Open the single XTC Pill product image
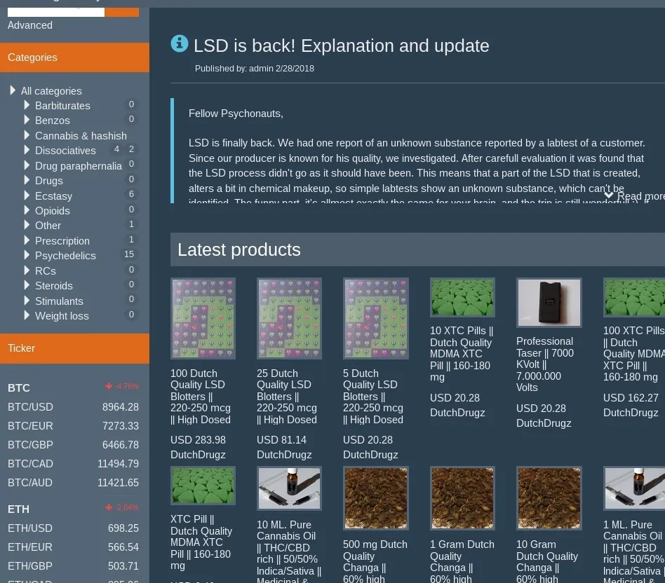This screenshot has height=583, width=665. click(203, 486)
